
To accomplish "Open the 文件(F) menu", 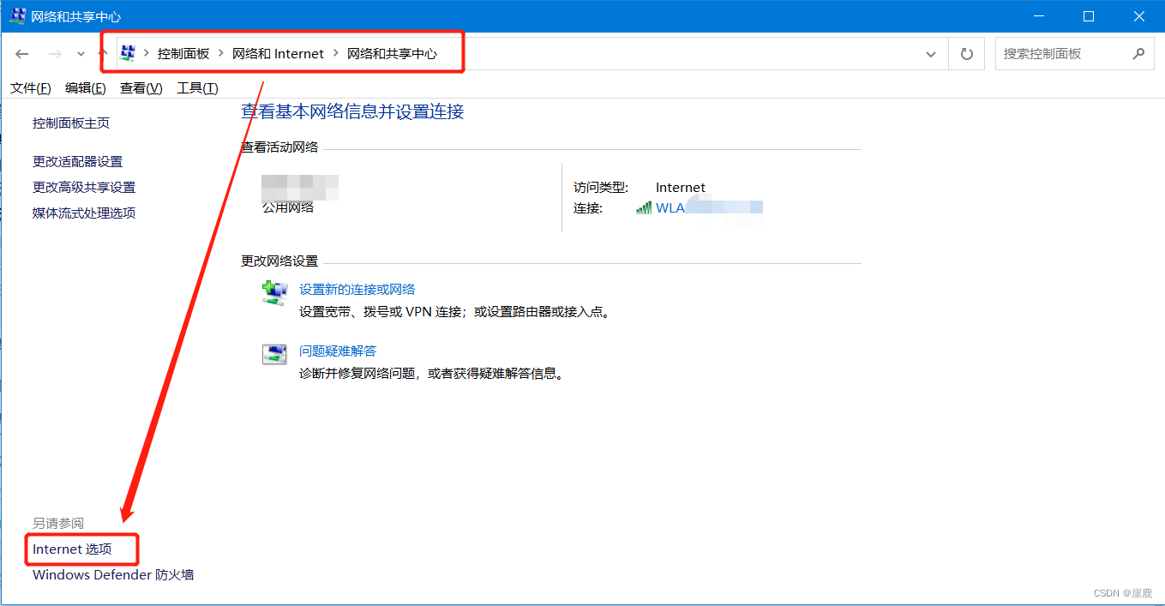I will [31, 88].
